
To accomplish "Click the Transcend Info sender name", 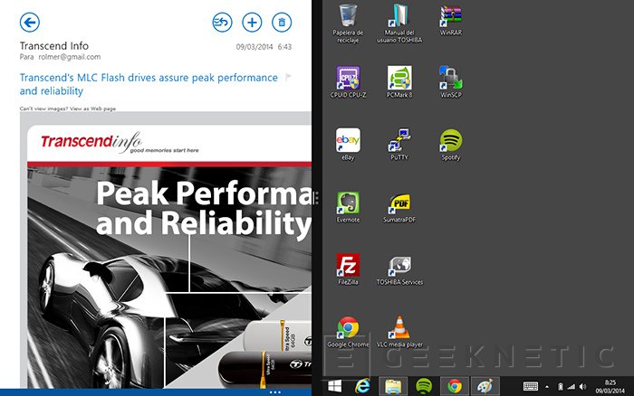I will pyautogui.click(x=54, y=45).
